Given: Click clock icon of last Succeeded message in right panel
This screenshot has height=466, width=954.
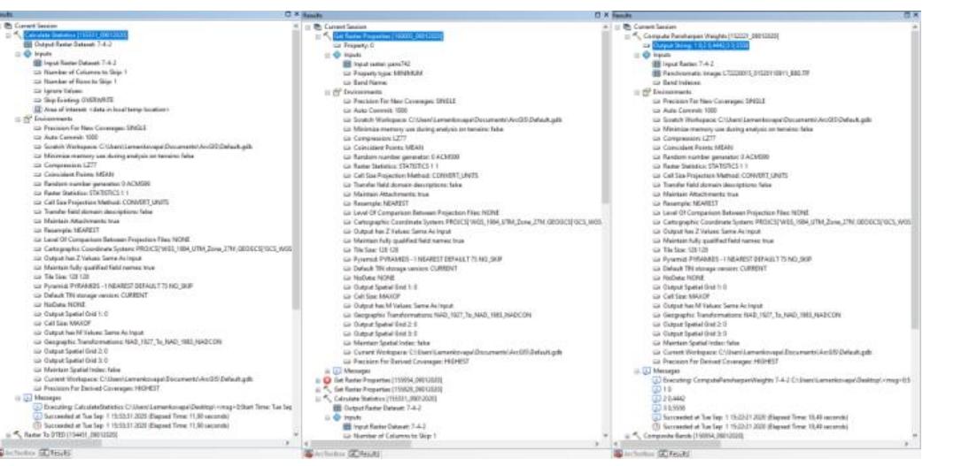Looking at the screenshot, I should coord(656,426).
